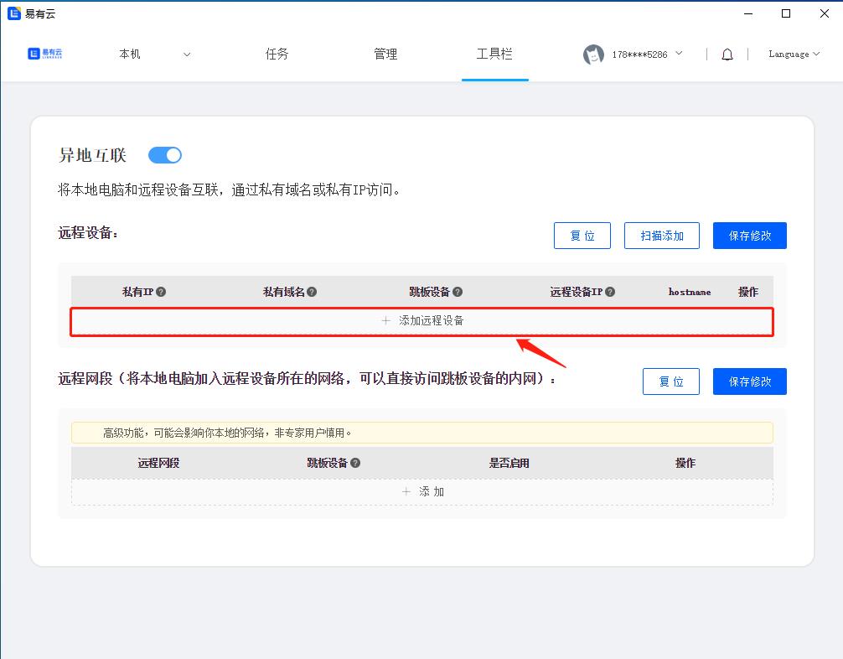Click 复位 button in remote segment section
843x659 pixels.
click(x=671, y=381)
